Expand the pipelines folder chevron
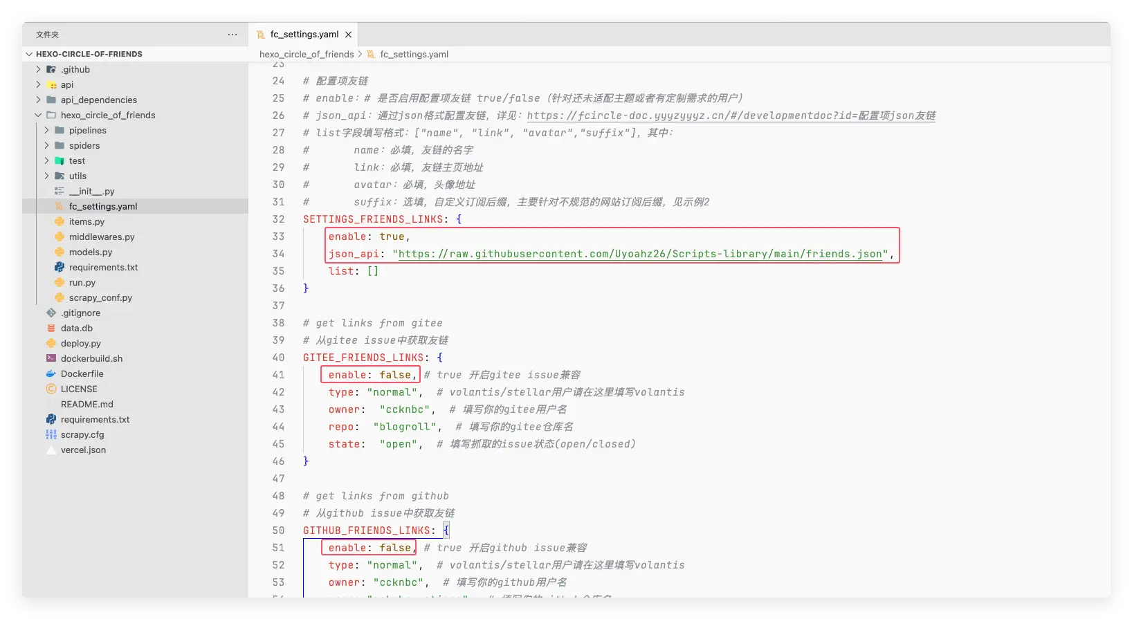 coord(47,130)
